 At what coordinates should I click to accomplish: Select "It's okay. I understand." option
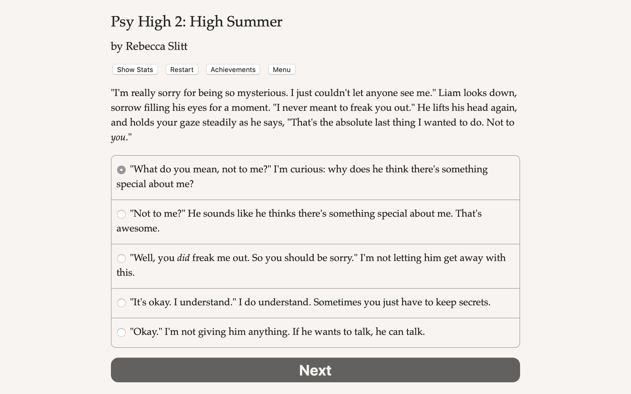(315, 303)
